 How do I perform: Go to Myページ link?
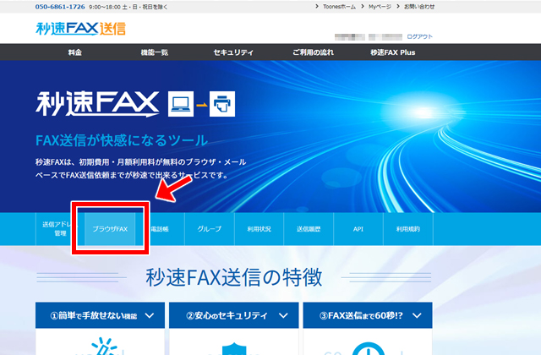click(x=380, y=7)
